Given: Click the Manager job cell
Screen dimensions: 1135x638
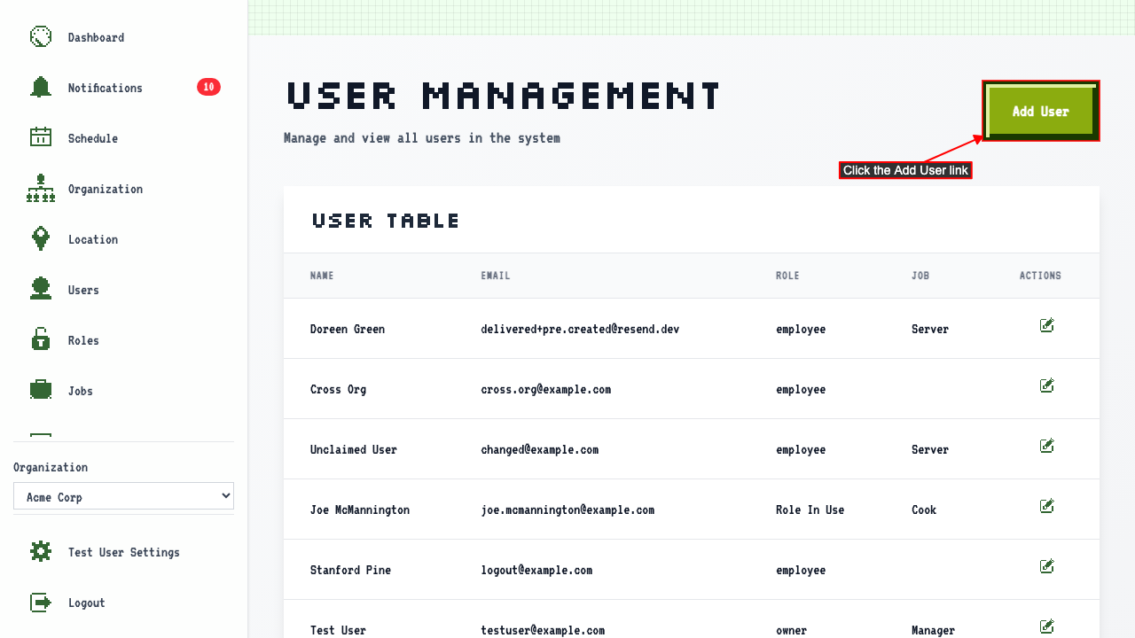Looking at the screenshot, I should [x=933, y=630].
